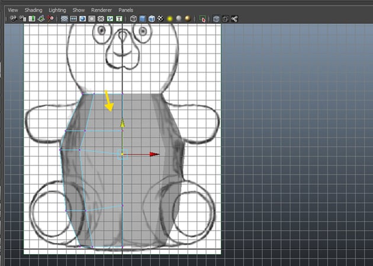Click the red X-axis move arrow

click(155, 154)
